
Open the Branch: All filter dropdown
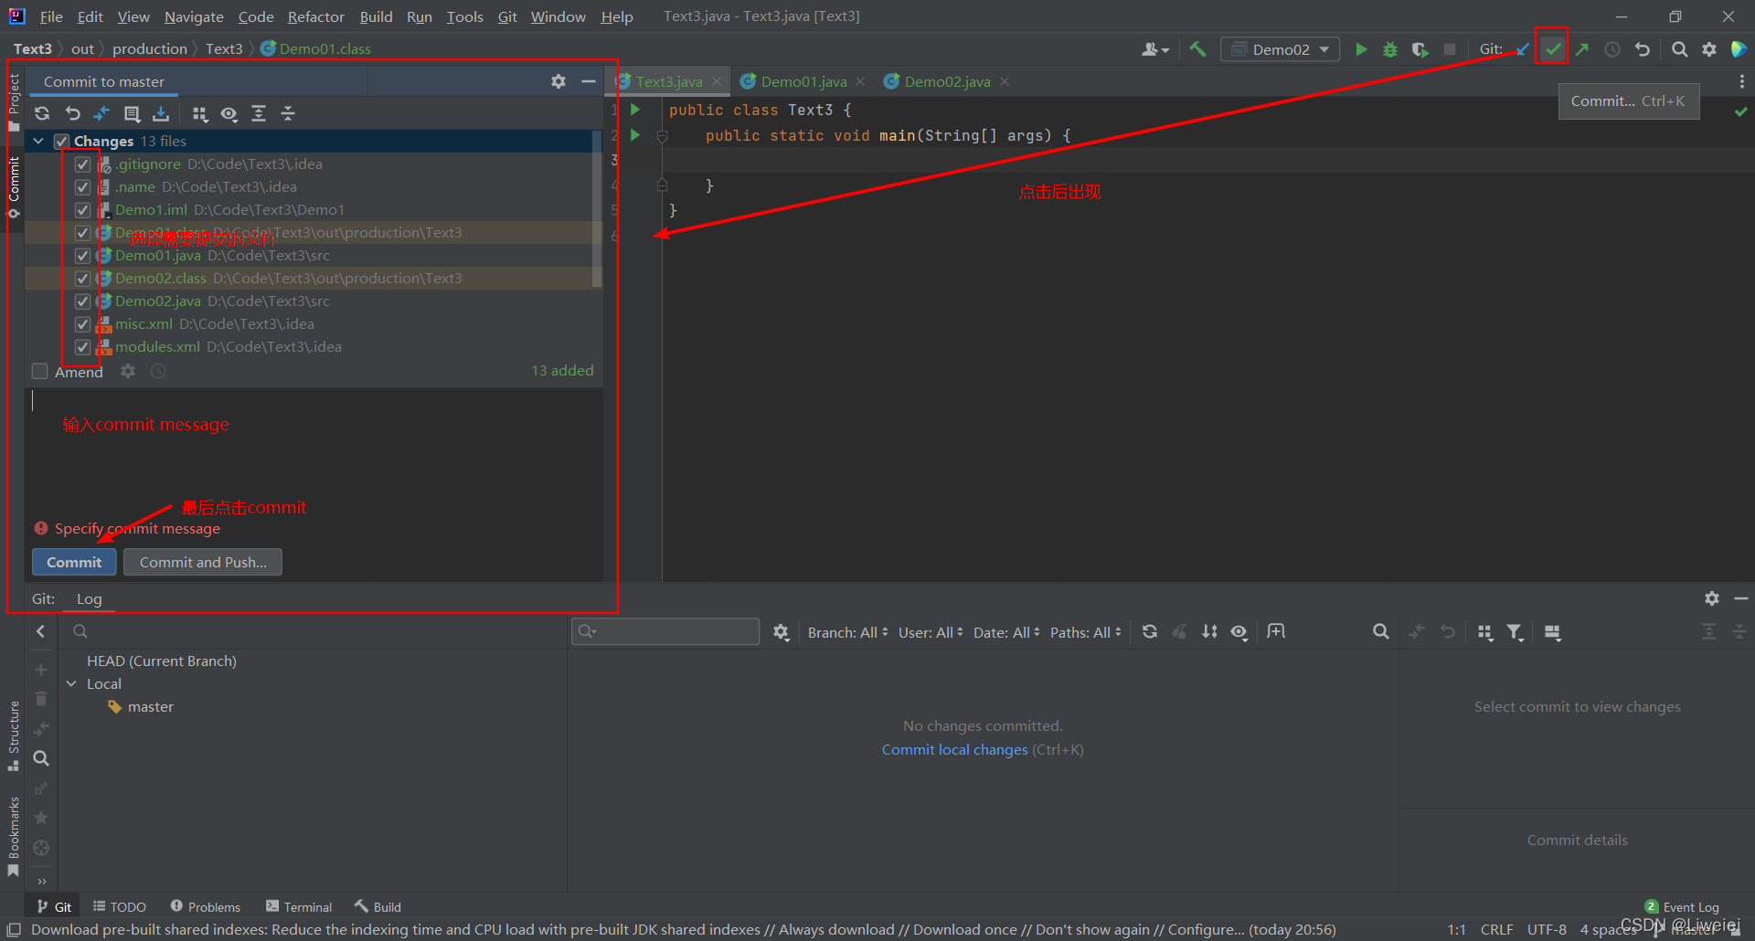(847, 632)
